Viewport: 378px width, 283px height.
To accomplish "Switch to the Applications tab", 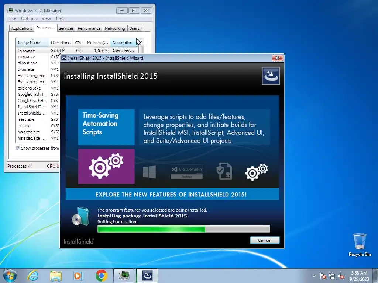I will pyautogui.click(x=22, y=28).
